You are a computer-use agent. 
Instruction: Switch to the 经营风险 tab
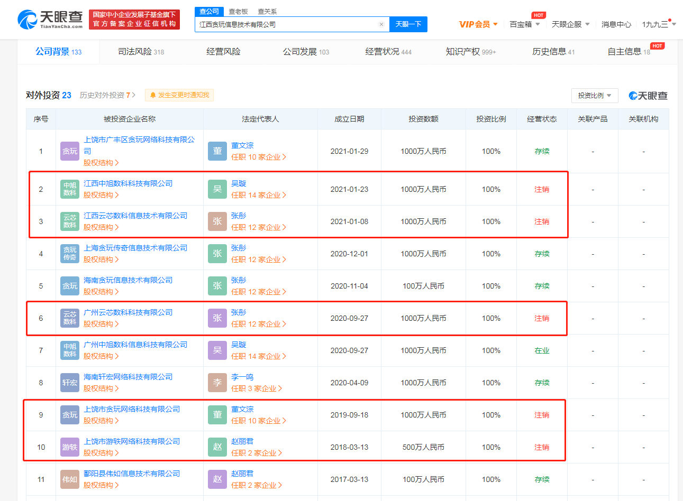(x=223, y=52)
